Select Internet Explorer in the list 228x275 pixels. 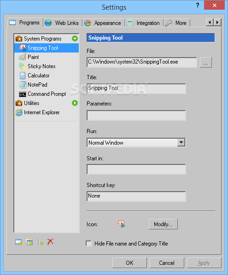(x=47, y=112)
